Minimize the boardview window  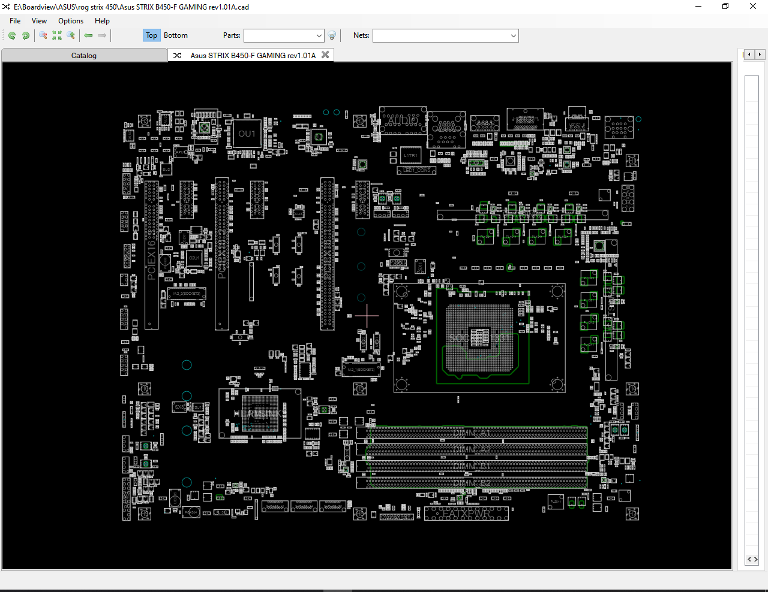pyautogui.click(x=698, y=7)
